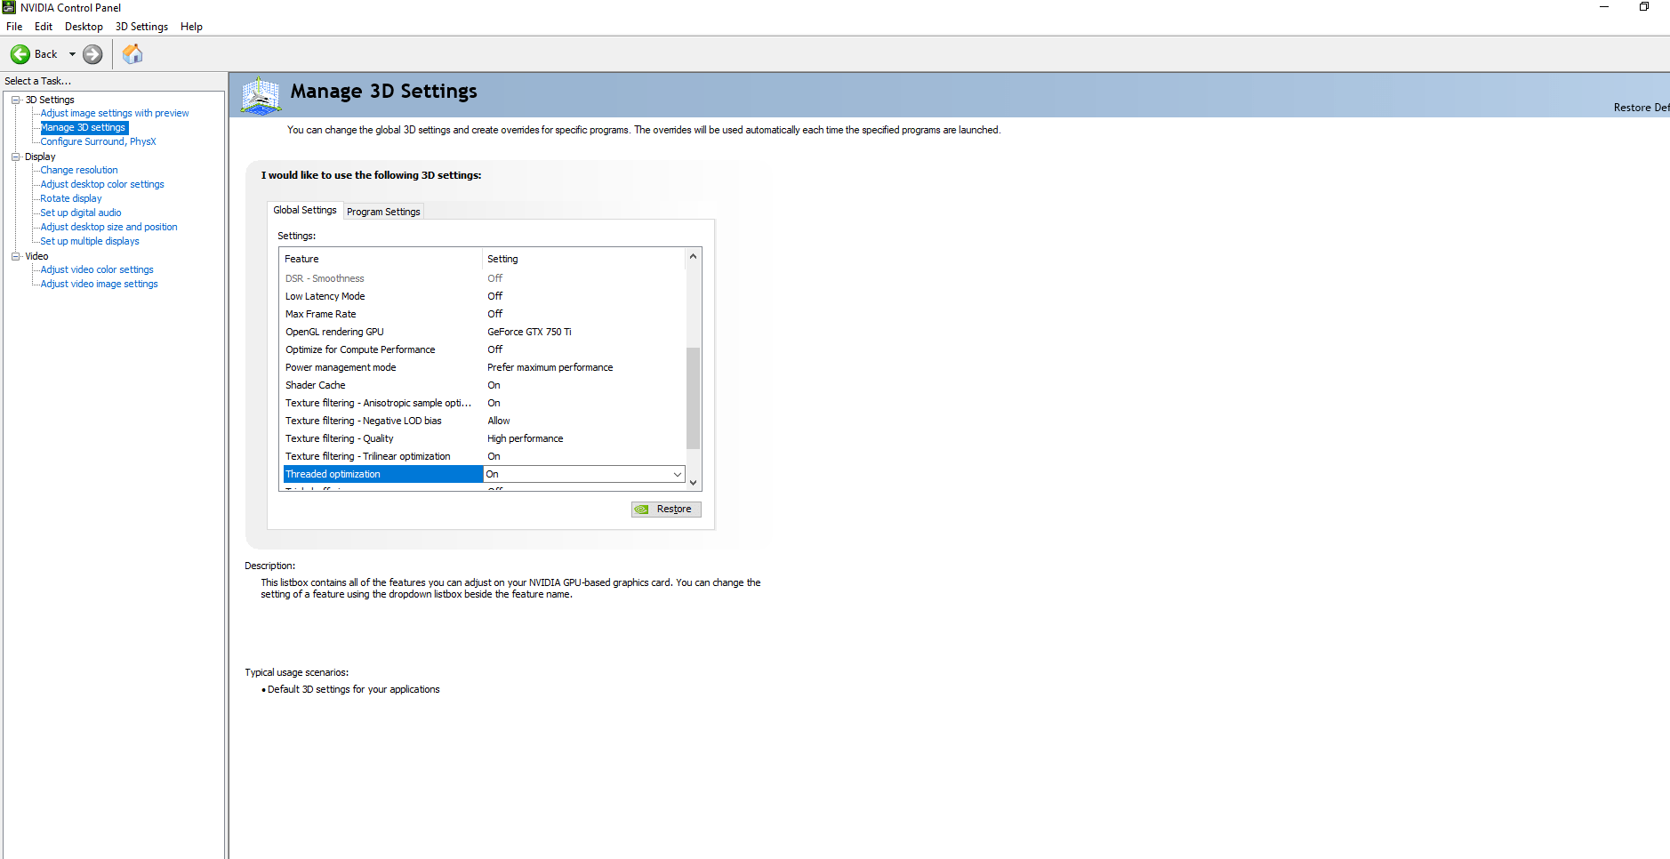Select Texture filtering - Negative LOD bias row
Image resolution: width=1670 pixels, height=859 pixels.
(x=485, y=421)
